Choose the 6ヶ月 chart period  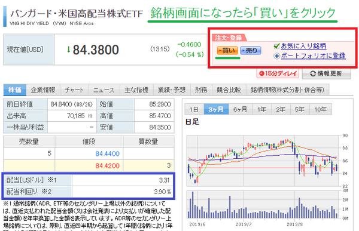pyautogui.click(x=241, y=109)
